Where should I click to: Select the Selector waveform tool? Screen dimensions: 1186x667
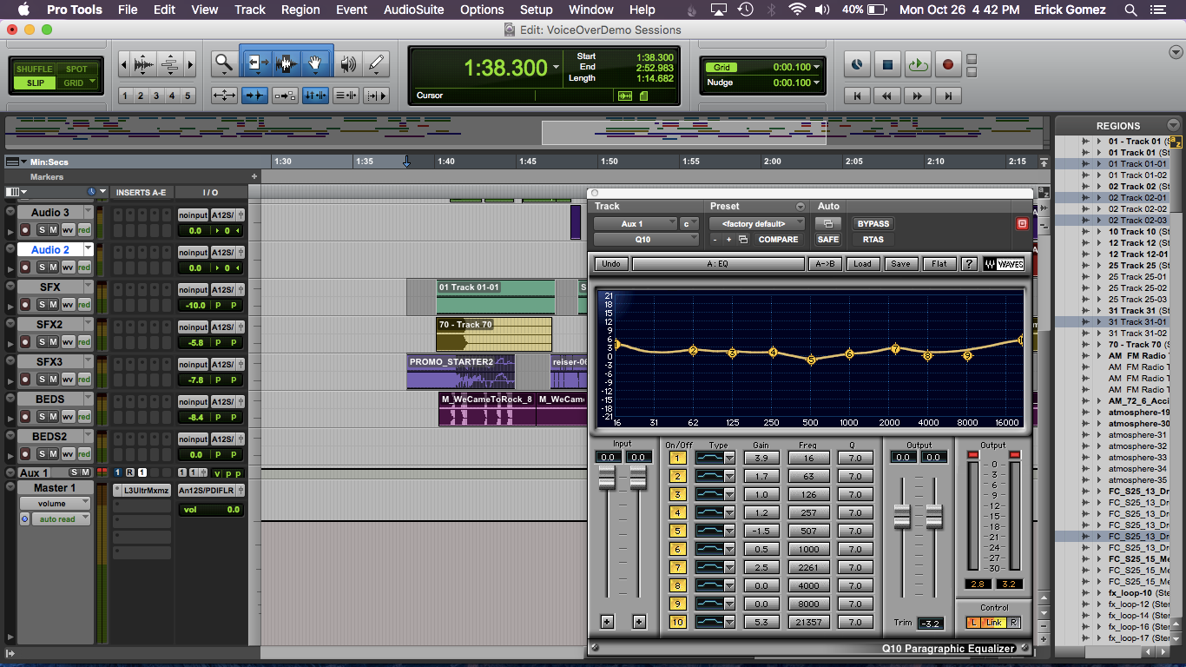286,63
